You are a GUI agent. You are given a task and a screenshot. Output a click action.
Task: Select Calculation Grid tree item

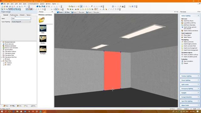9,55
